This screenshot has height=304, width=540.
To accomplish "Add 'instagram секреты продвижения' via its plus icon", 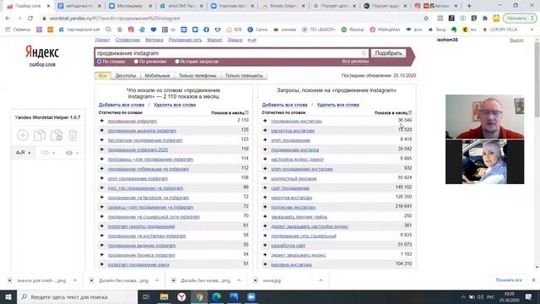I will pyautogui.click(x=101, y=226).
